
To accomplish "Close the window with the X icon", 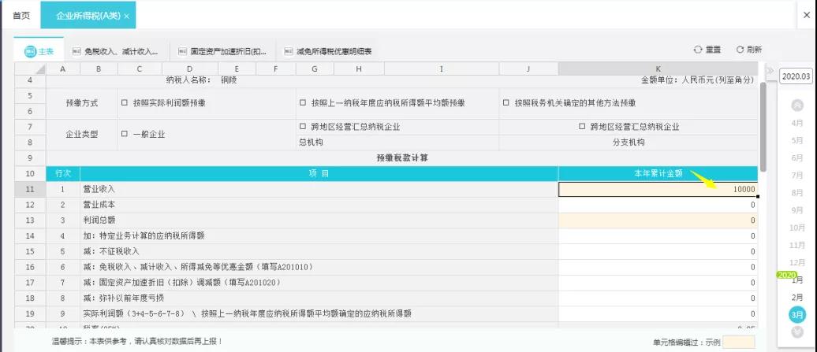I will (x=807, y=15).
